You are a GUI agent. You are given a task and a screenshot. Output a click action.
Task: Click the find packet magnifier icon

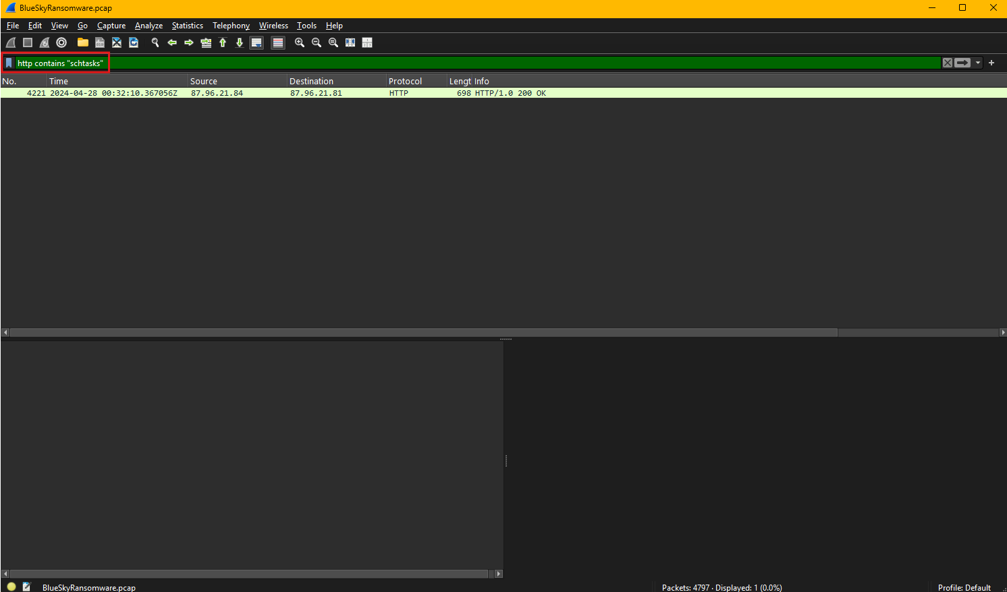pos(155,42)
